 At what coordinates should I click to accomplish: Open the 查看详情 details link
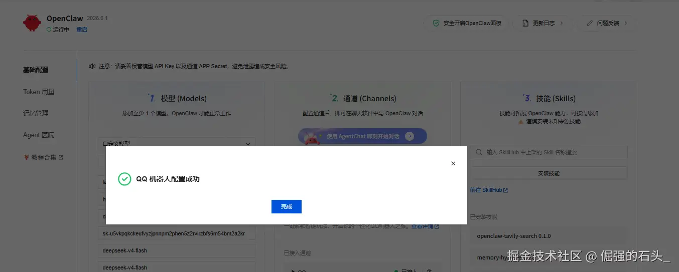425,226
